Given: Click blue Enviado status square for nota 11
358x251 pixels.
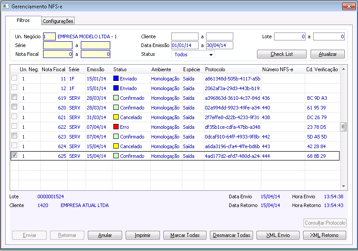Looking at the screenshot, I should 116,79.
